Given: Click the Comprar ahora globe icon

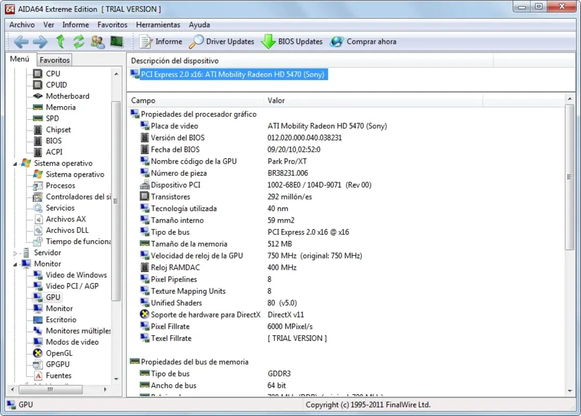Looking at the screenshot, I should [338, 42].
